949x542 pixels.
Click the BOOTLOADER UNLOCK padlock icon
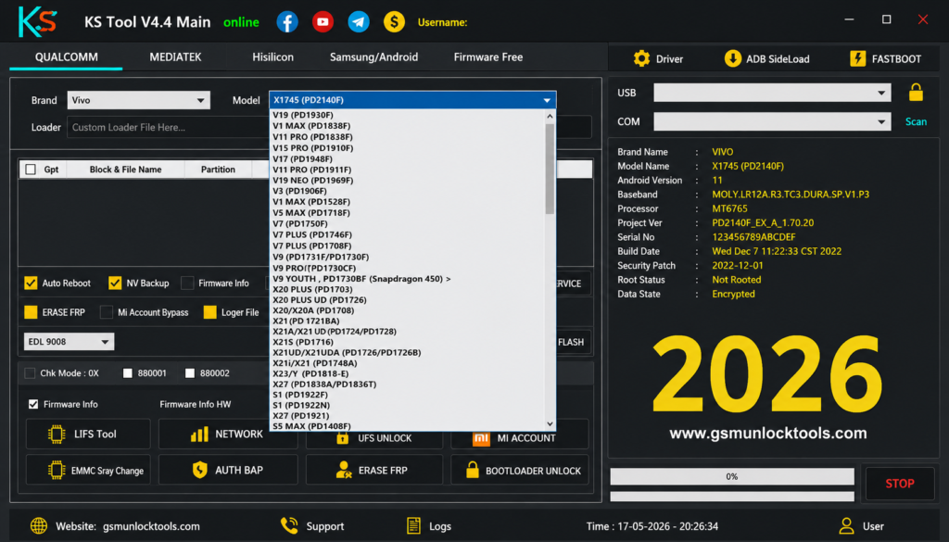(472, 470)
